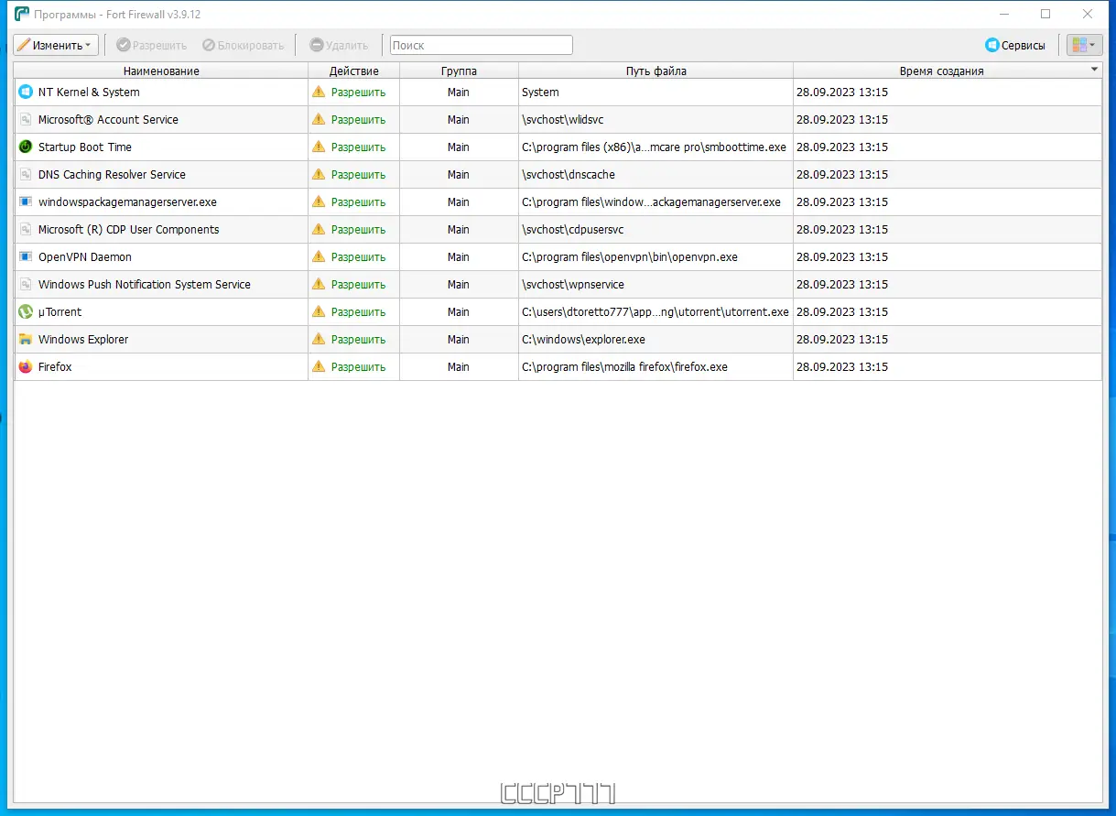Click the NT Kernel & System Windows icon

[x=26, y=92]
